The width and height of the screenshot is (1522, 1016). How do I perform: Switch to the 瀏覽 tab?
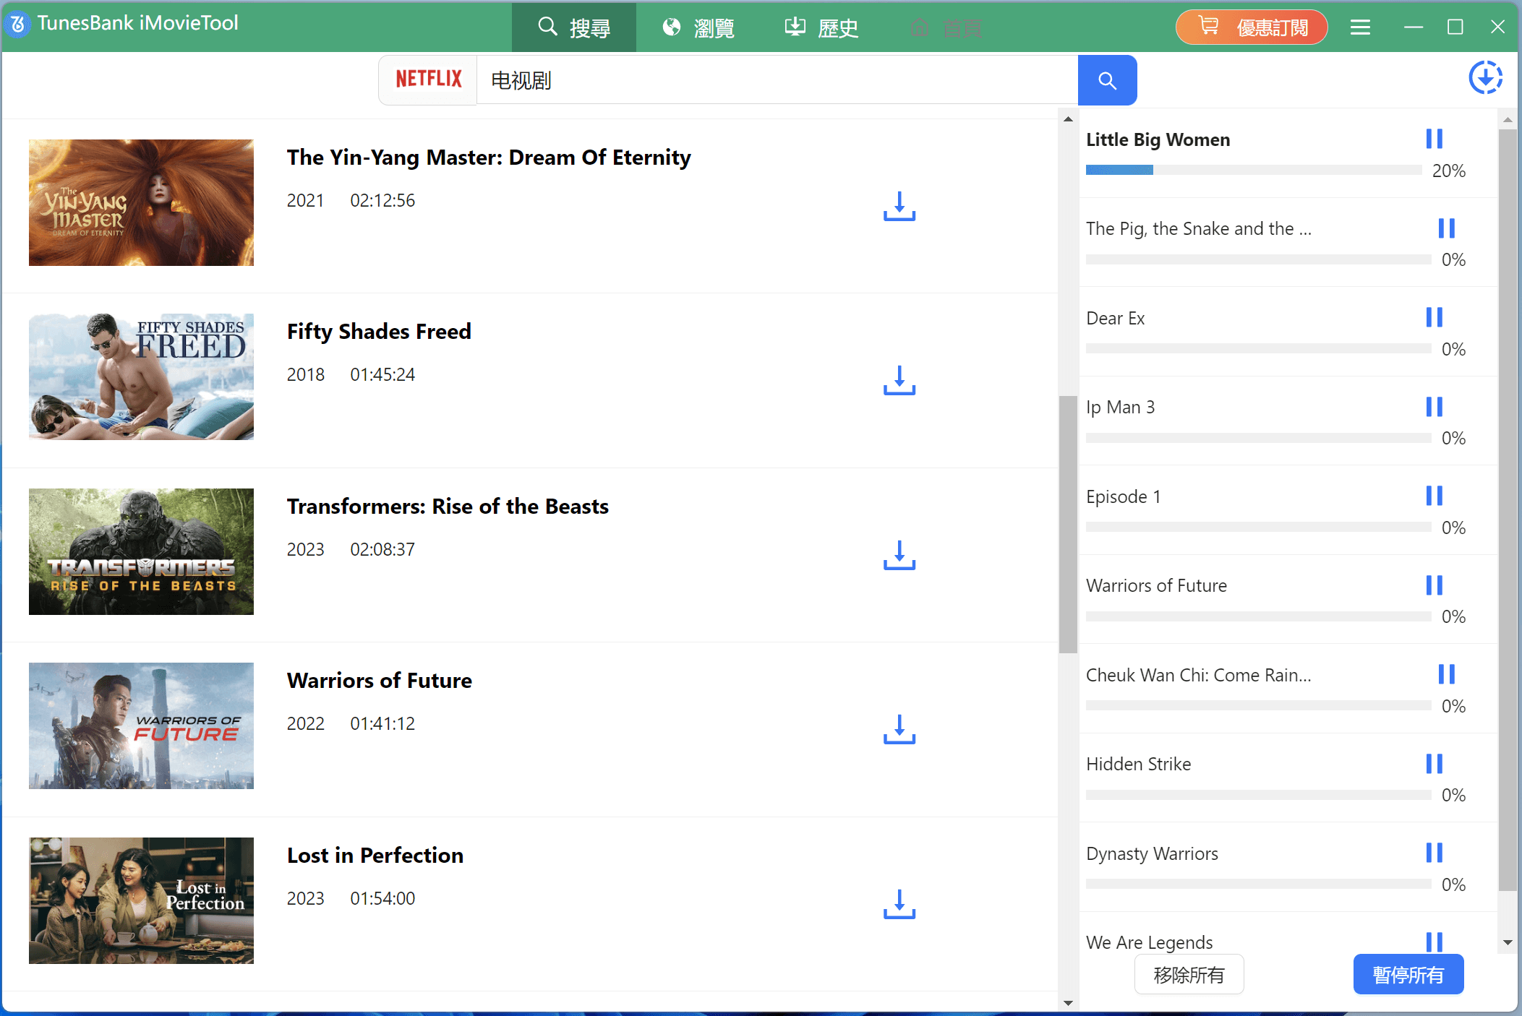pos(698,27)
